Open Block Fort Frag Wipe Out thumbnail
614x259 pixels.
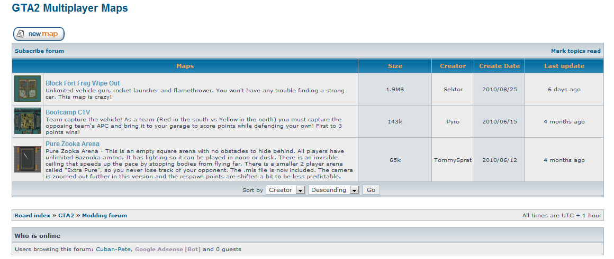pyautogui.click(x=28, y=89)
